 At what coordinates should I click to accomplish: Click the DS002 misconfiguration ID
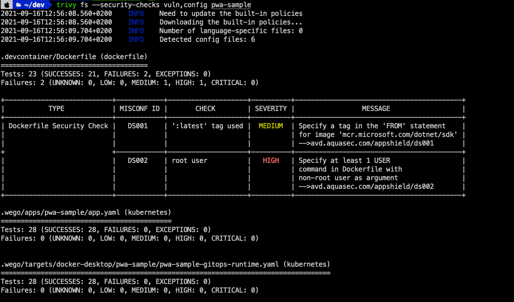coord(138,160)
